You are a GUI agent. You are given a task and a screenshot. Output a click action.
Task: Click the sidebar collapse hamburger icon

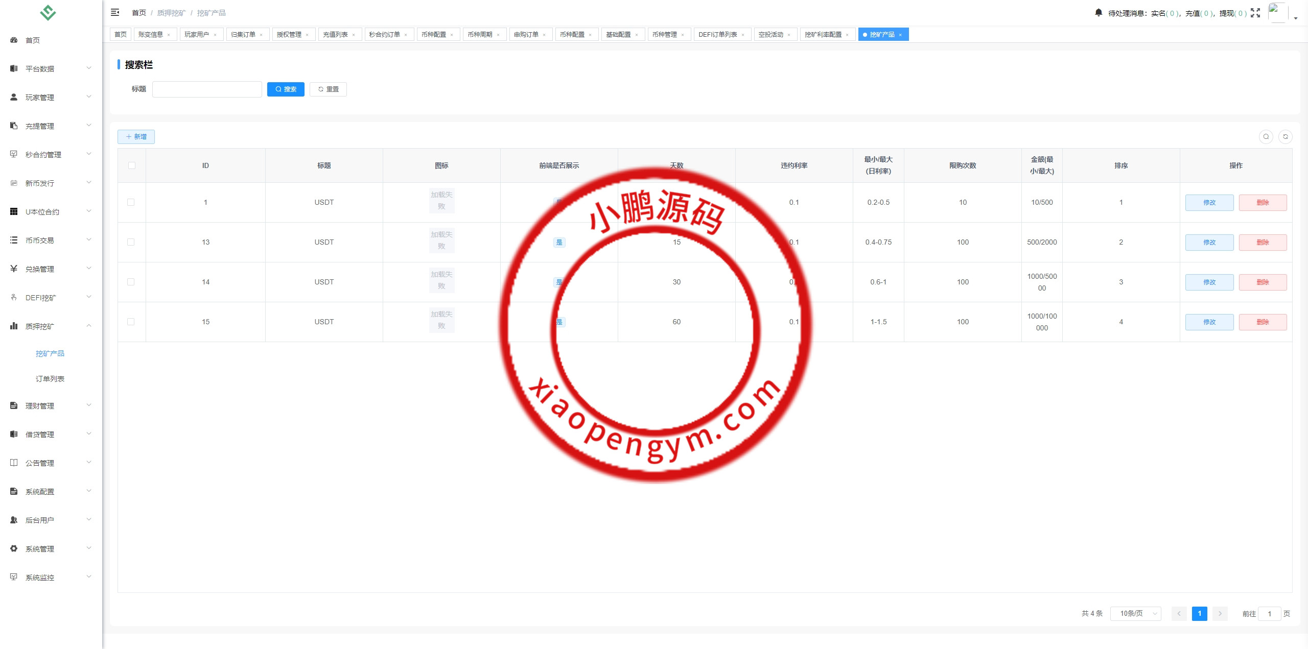[x=115, y=12]
